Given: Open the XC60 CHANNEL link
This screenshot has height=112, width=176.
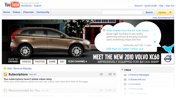Looking at the screenshot, I should pyautogui.click(x=77, y=62).
